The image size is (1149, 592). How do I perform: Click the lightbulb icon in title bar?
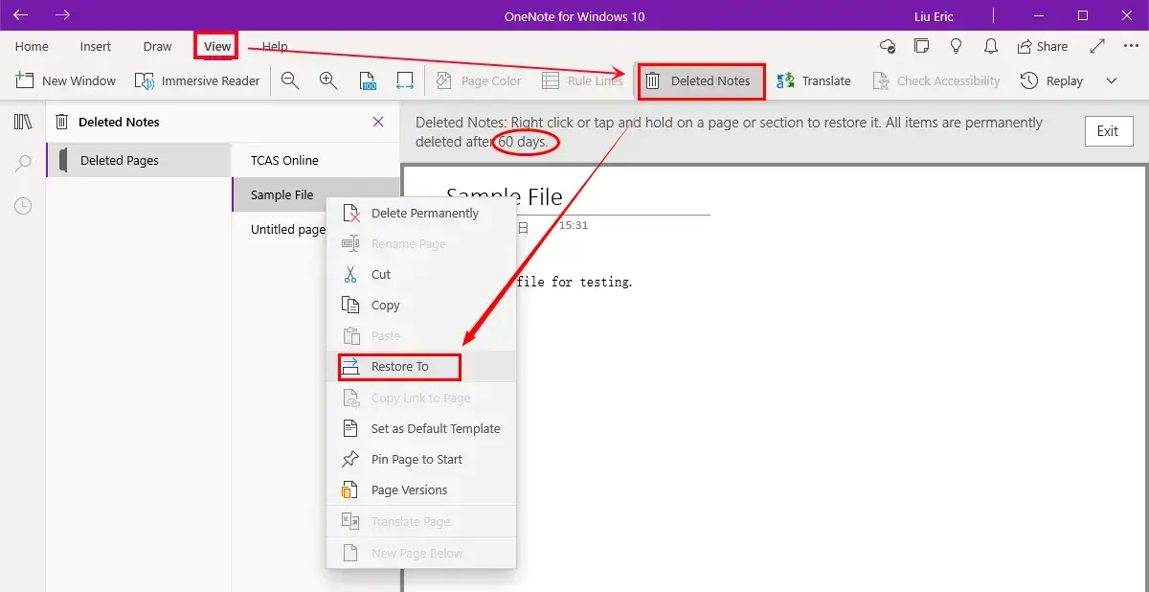pyautogui.click(x=956, y=46)
